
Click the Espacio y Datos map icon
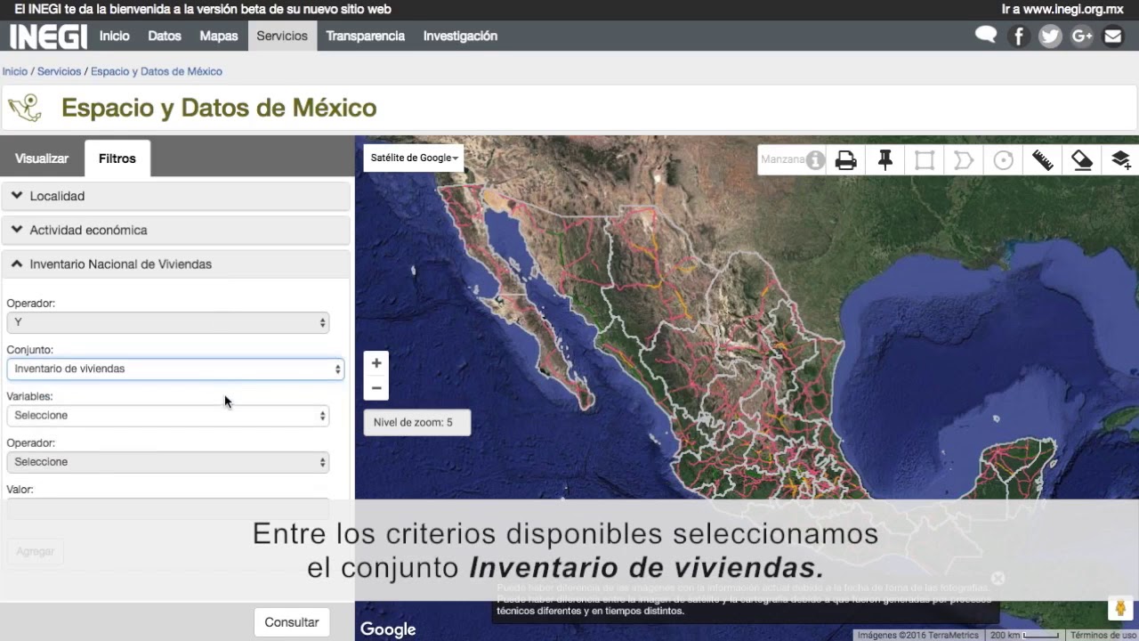coord(25,108)
